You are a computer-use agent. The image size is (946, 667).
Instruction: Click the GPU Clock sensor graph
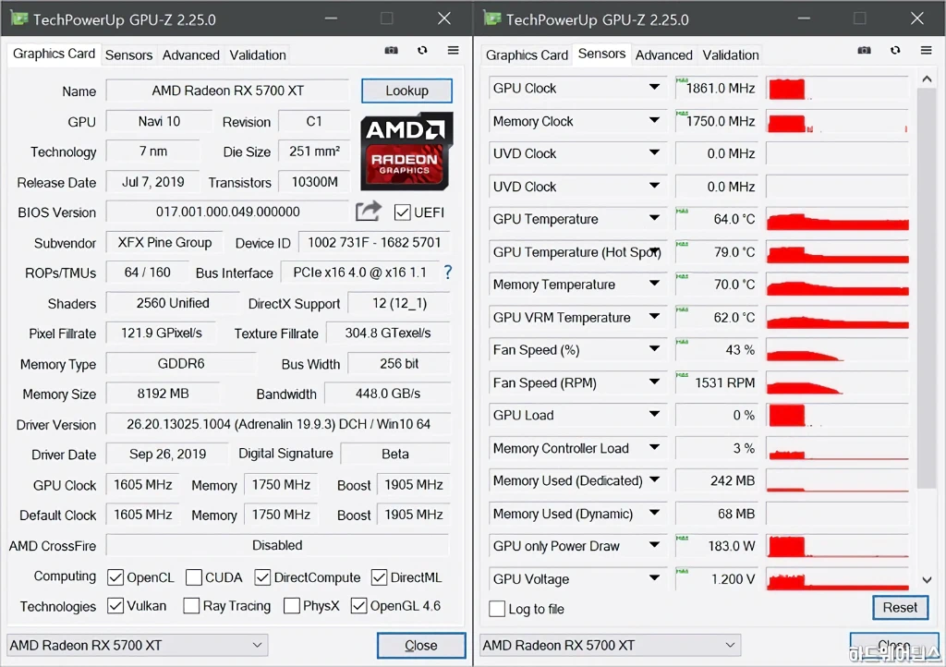tap(837, 88)
